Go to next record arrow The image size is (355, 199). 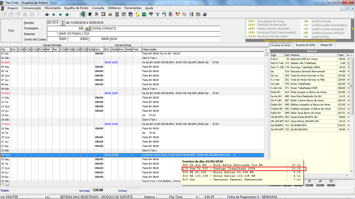point(61,15)
